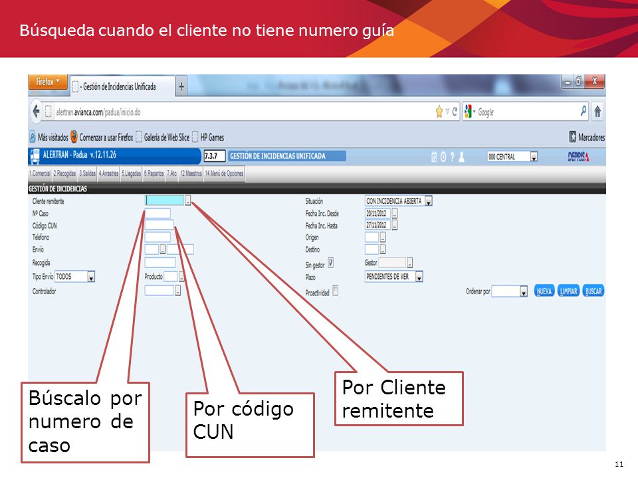
Task: Go back with the browser back arrow
Action: coord(36,112)
